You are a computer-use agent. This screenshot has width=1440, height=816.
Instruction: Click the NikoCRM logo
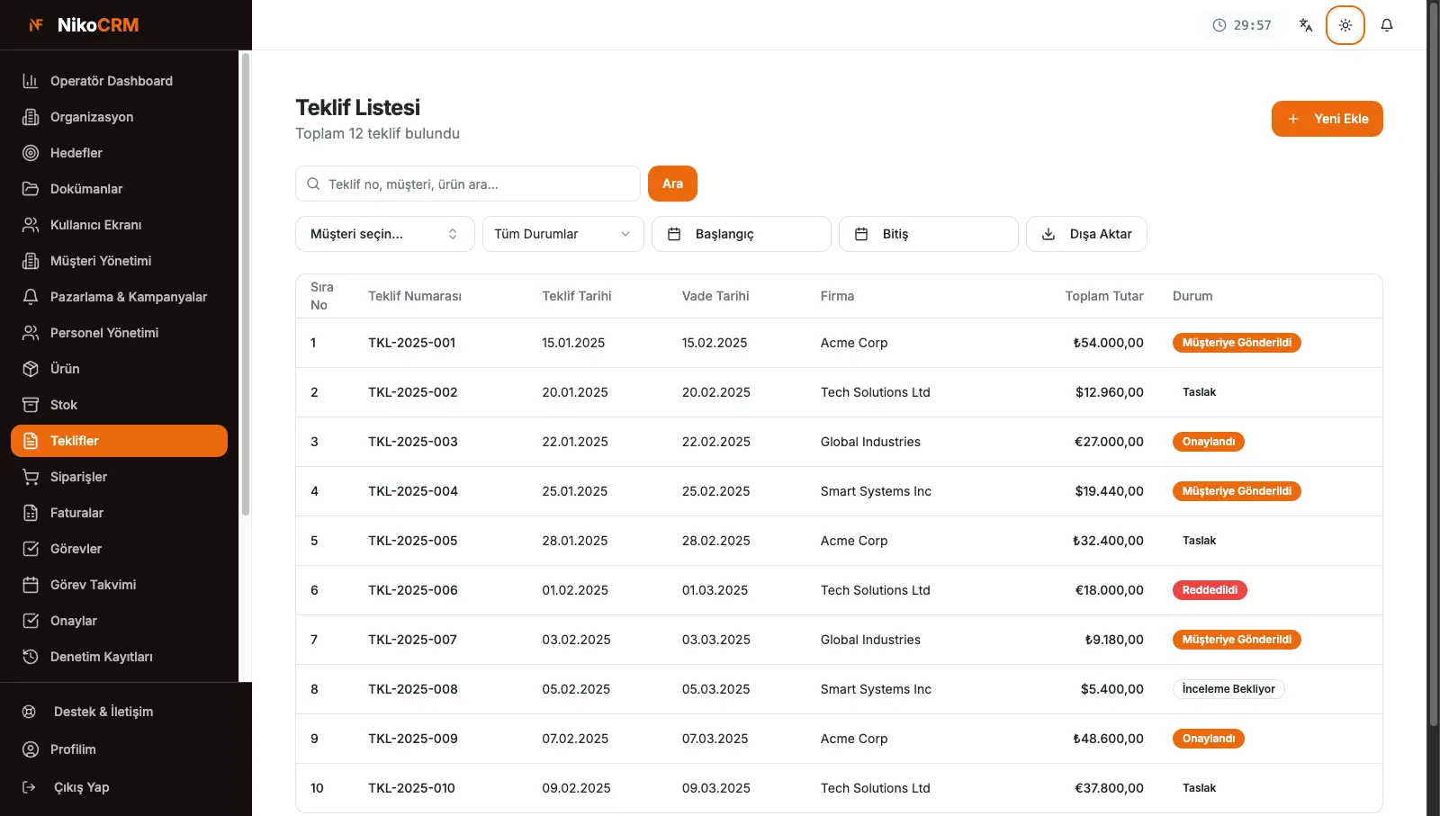point(84,25)
